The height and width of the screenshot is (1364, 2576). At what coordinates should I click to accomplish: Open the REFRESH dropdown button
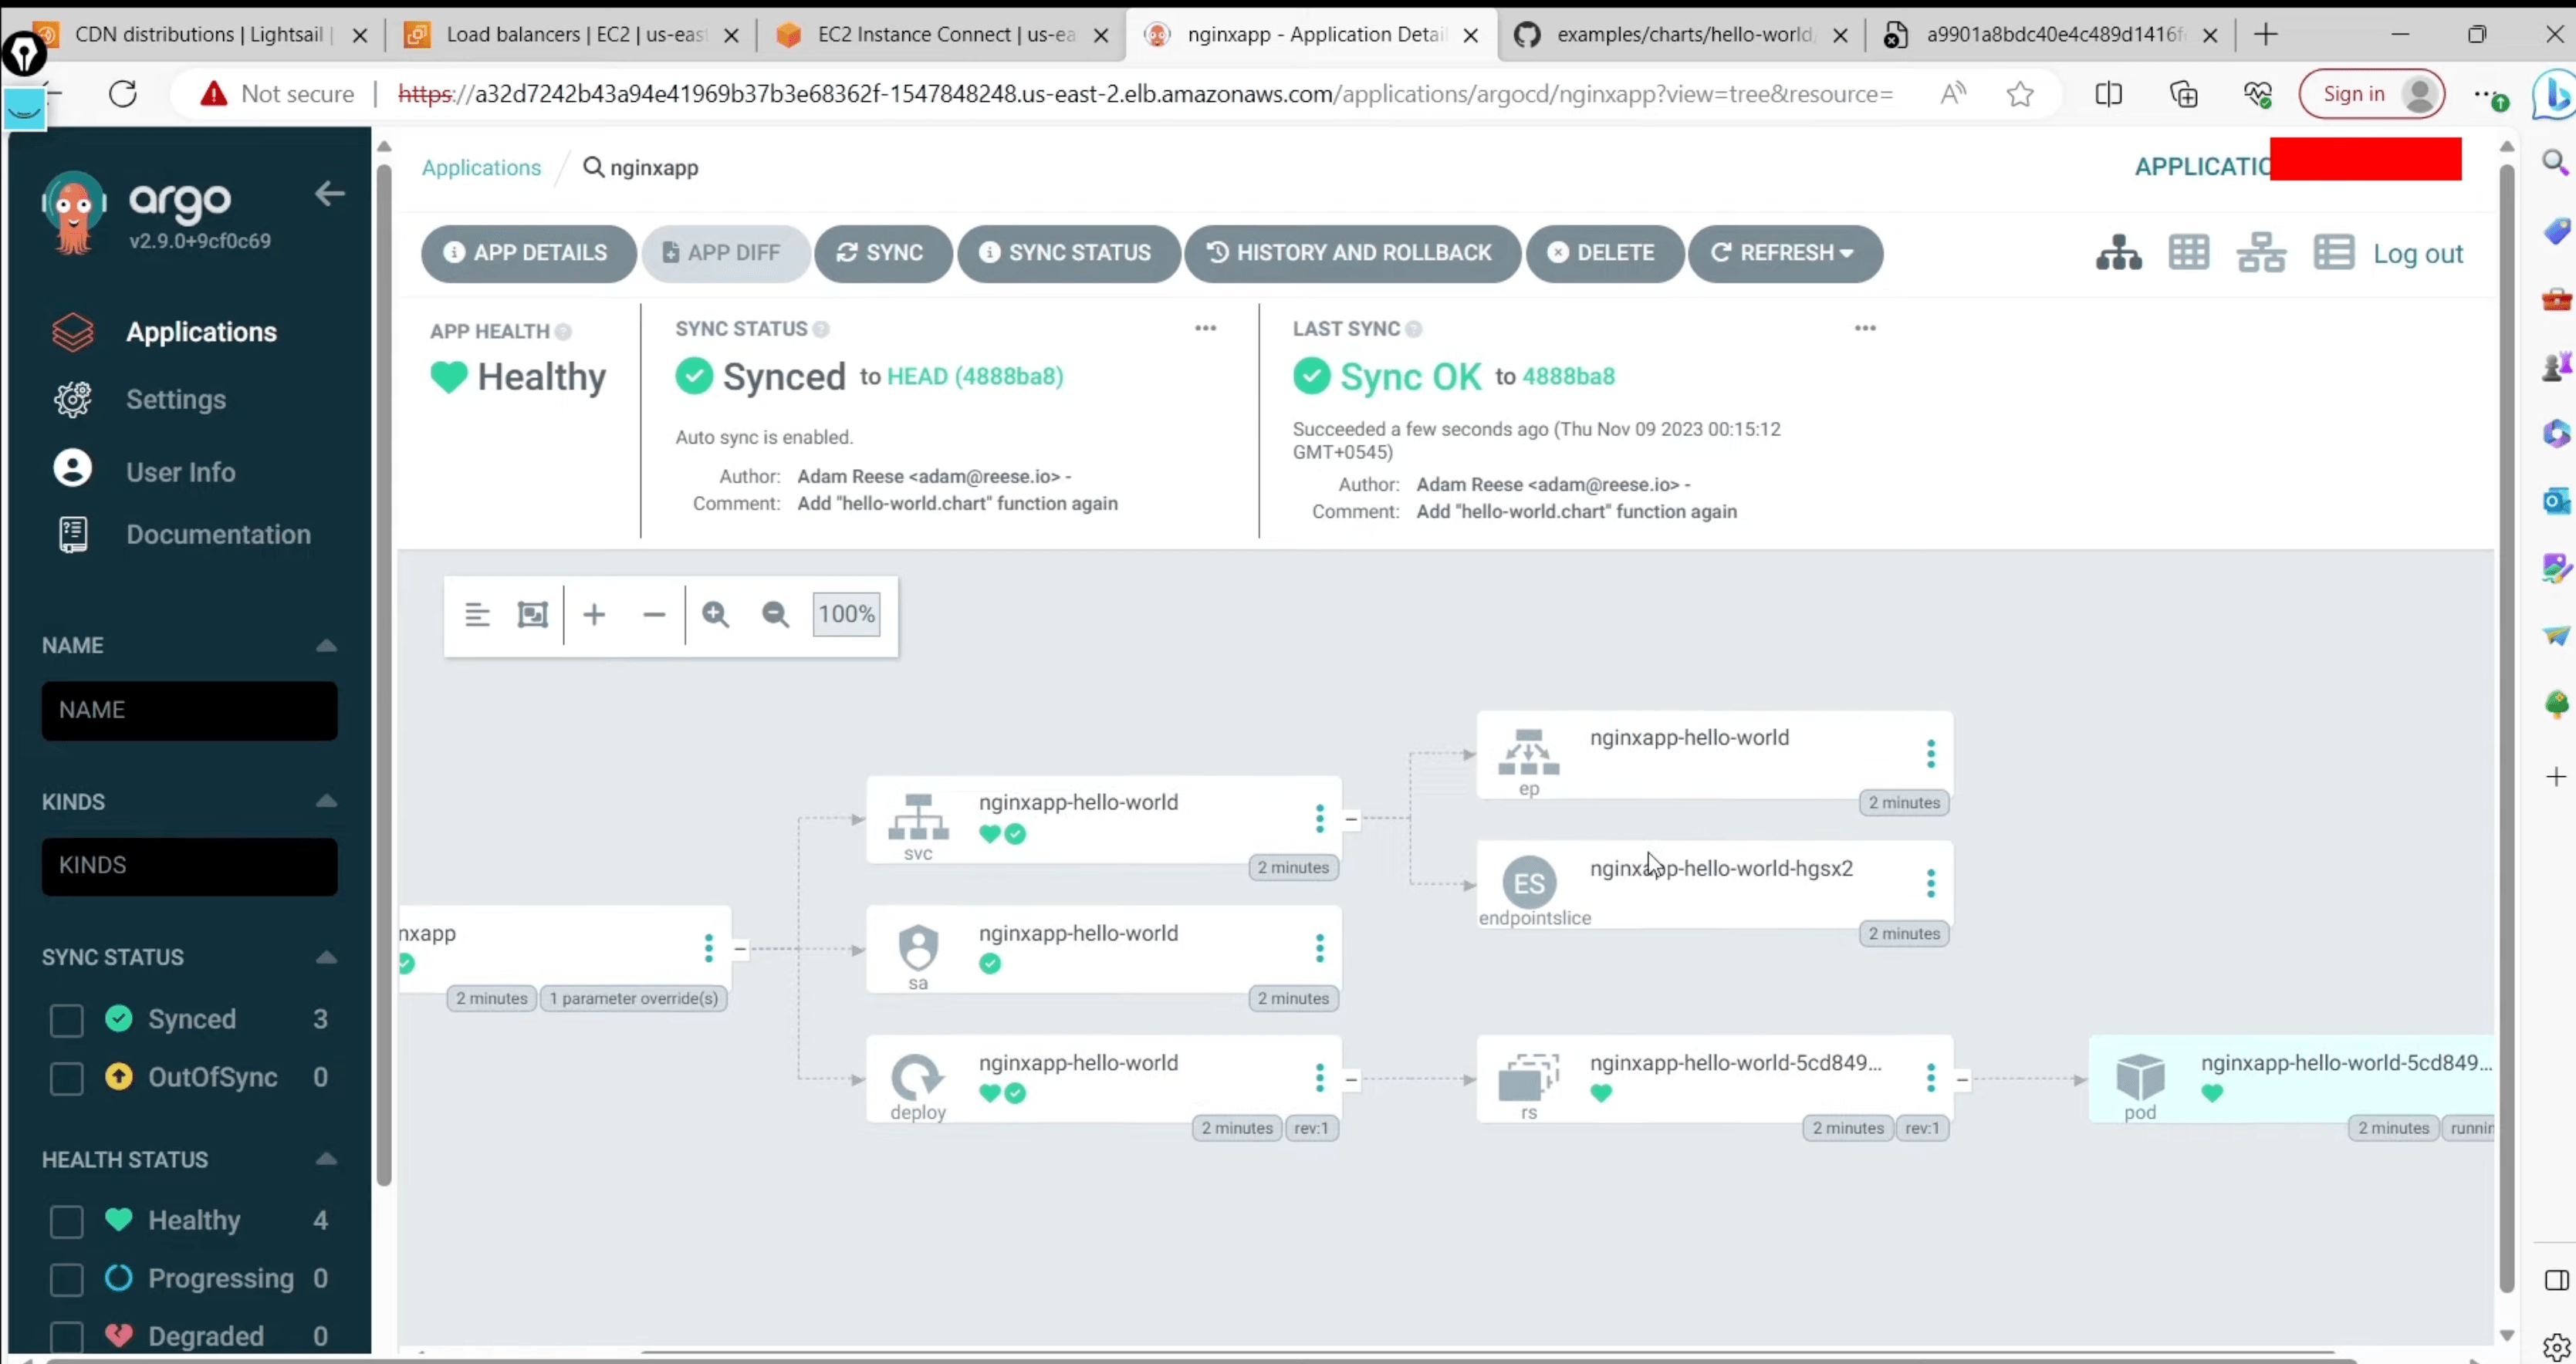pos(1785,253)
